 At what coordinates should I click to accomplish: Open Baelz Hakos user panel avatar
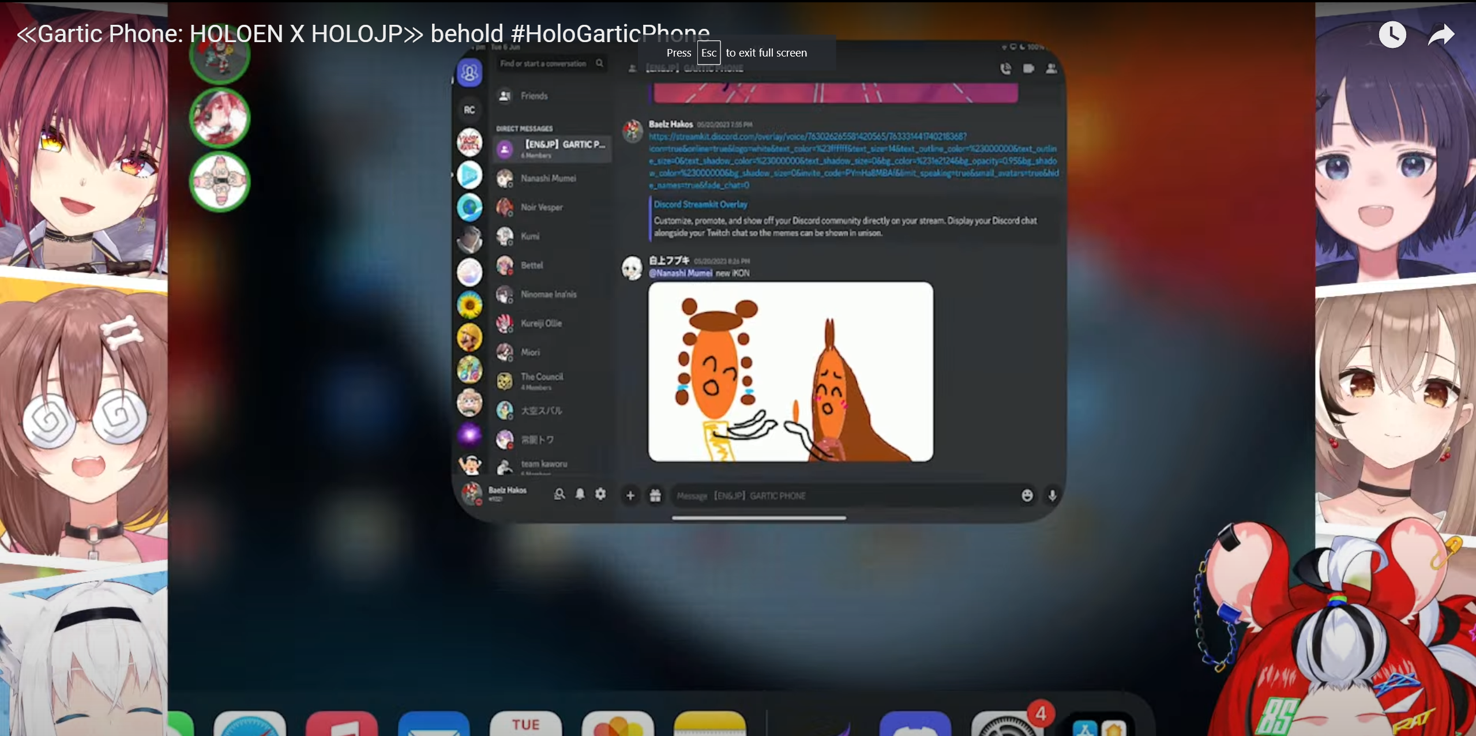point(472,494)
